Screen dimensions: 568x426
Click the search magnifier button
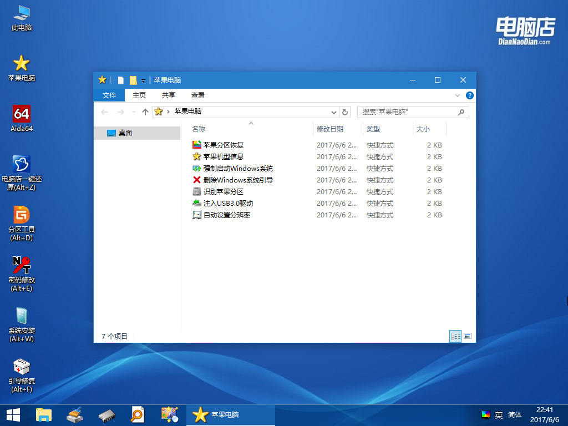(x=461, y=112)
